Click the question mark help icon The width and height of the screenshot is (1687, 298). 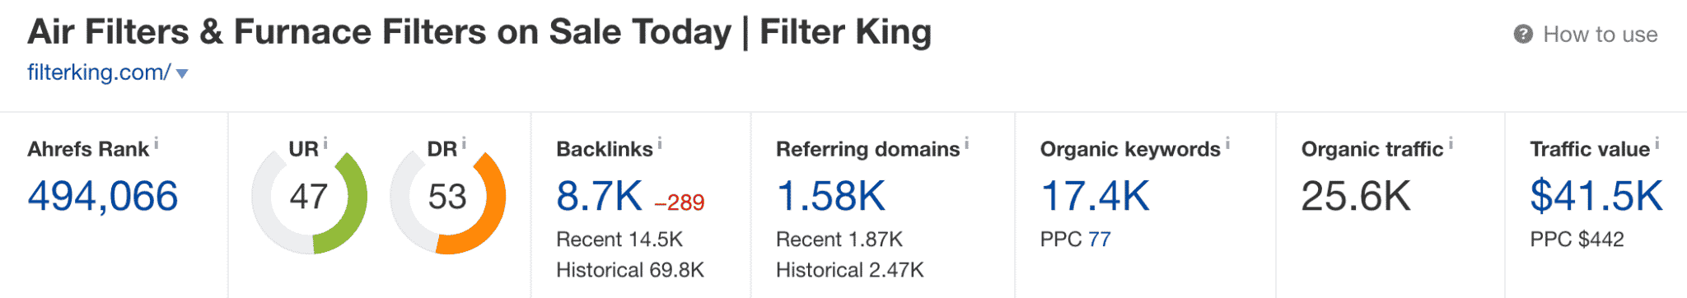[1523, 35]
